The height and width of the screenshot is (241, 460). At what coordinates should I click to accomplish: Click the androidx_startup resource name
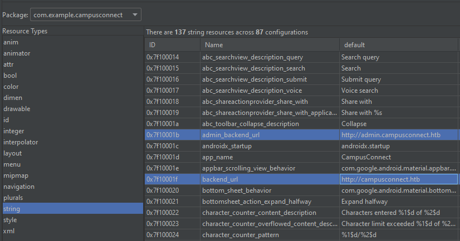click(x=227, y=146)
